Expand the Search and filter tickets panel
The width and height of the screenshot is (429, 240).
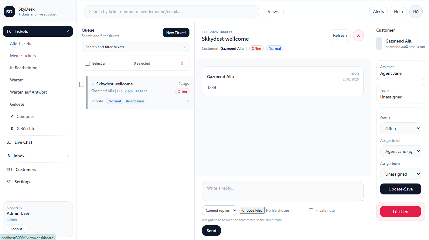click(x=135, y=47)
